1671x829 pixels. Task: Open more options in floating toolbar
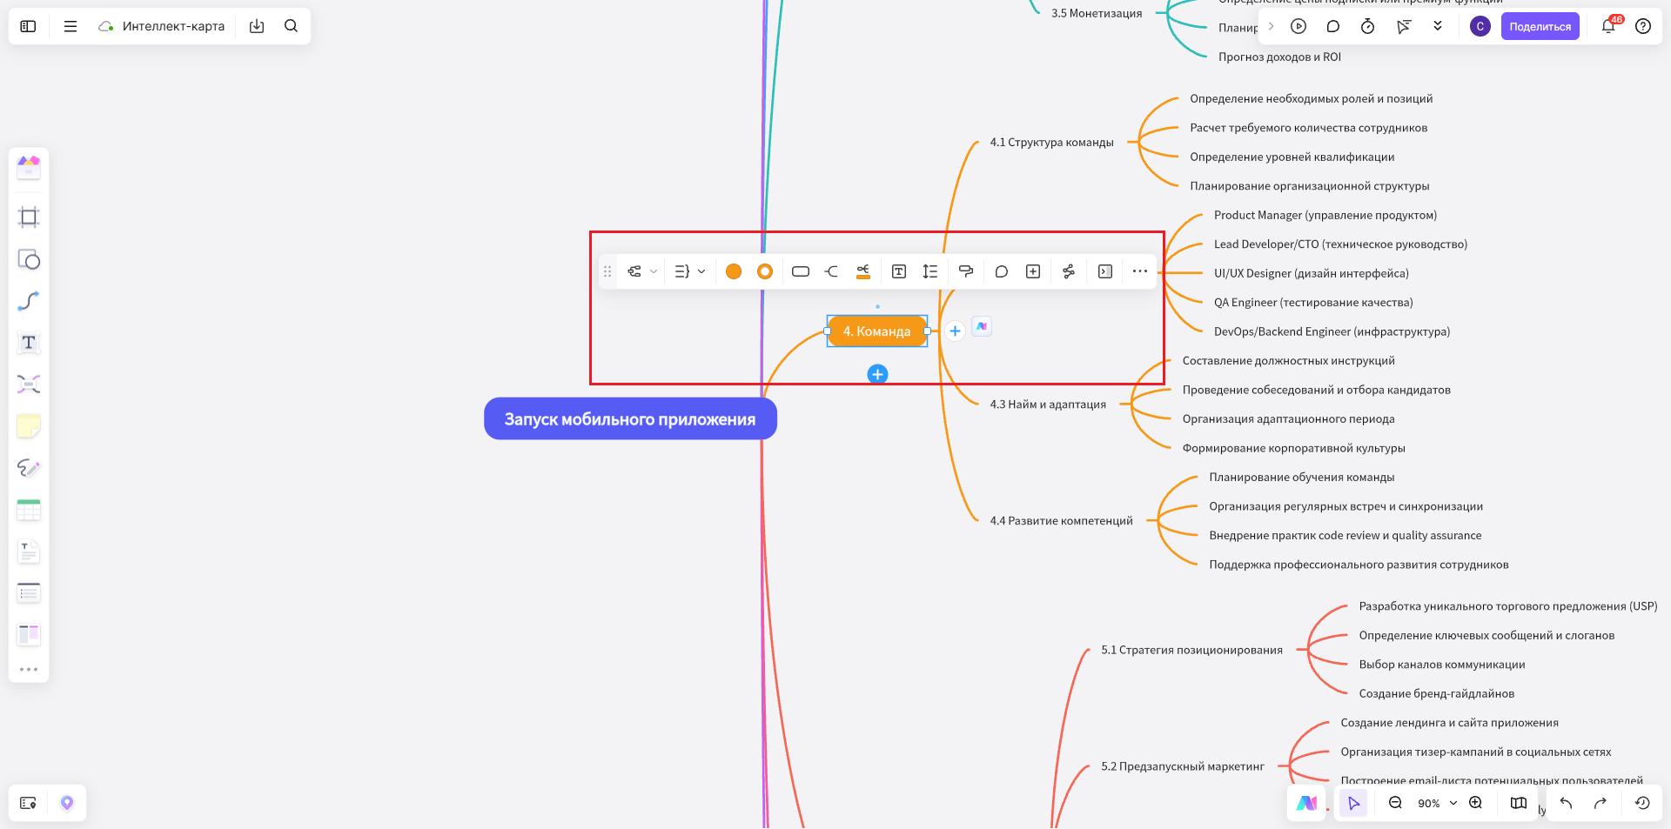pos(1140,271)
